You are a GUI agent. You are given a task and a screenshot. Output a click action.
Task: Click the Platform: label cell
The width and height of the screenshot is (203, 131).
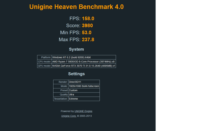[44, 57]
